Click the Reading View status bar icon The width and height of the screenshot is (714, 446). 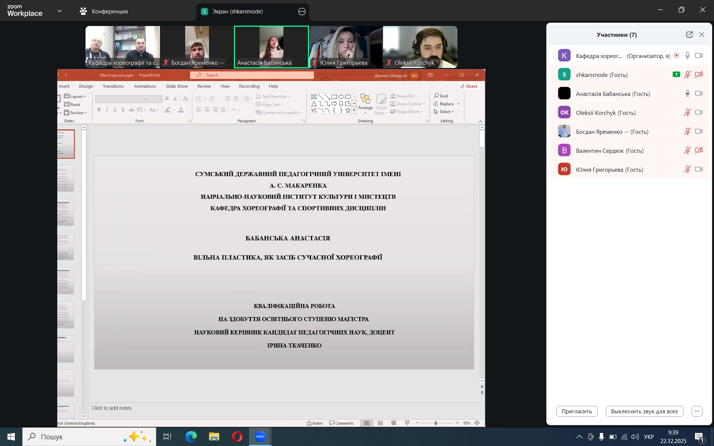click(x=393, y=423)
